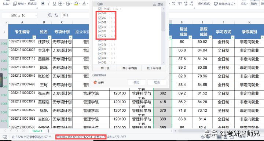The image size is (264, 141).
Task: Click the fill color bucket icon
Action: tap(76, 4)
